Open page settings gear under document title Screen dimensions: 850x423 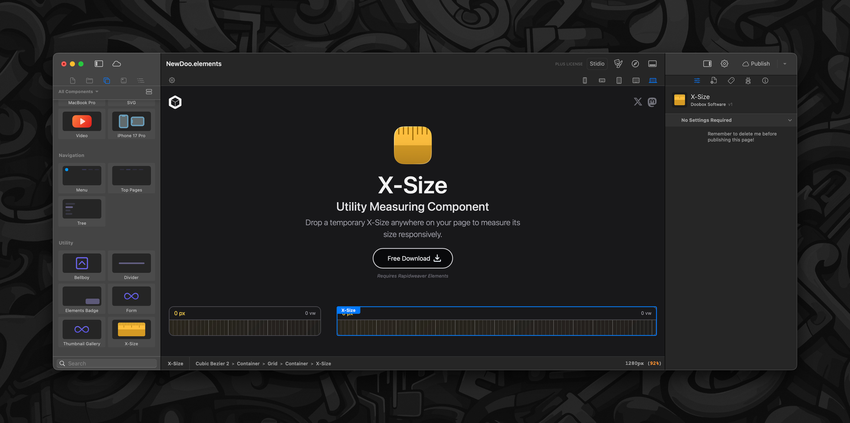(172, 80)
